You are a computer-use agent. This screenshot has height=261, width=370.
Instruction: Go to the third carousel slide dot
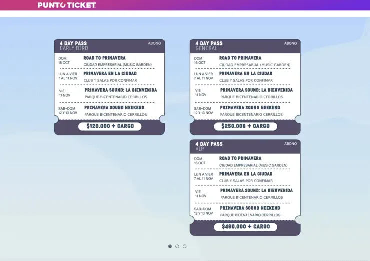click(184, 246)
